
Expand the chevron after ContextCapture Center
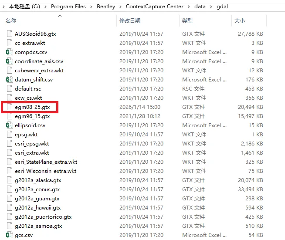189,7
